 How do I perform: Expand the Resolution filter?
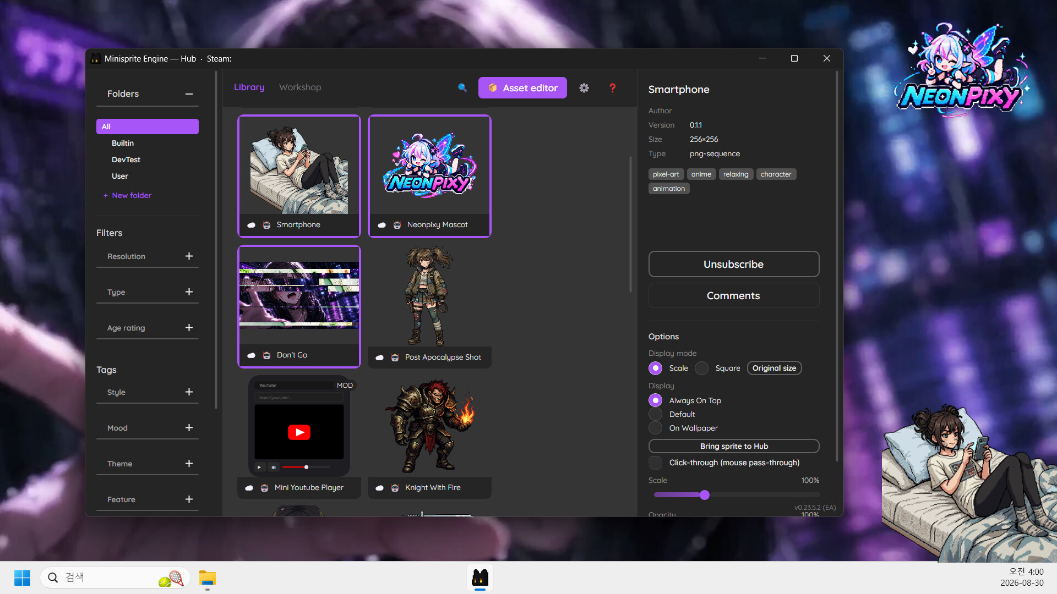point(189,256)
